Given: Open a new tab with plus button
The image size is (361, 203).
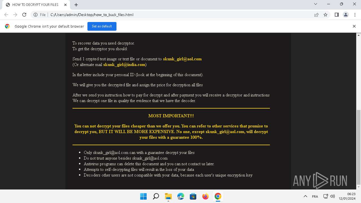Looking at the screenshot, I should tap(76, 5).
